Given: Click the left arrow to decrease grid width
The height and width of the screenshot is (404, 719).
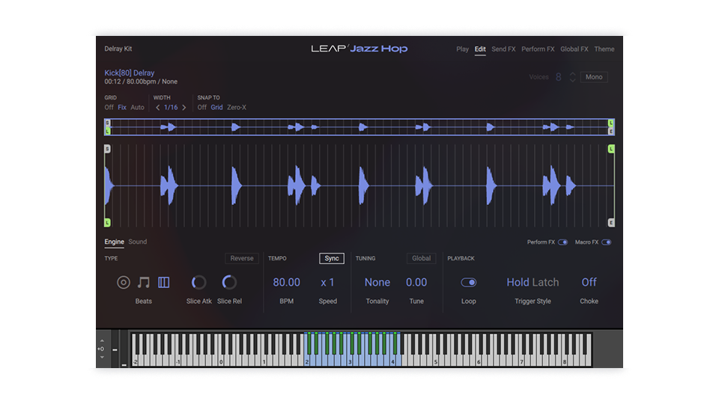Looking at the screenshot, I should (157, 108).
